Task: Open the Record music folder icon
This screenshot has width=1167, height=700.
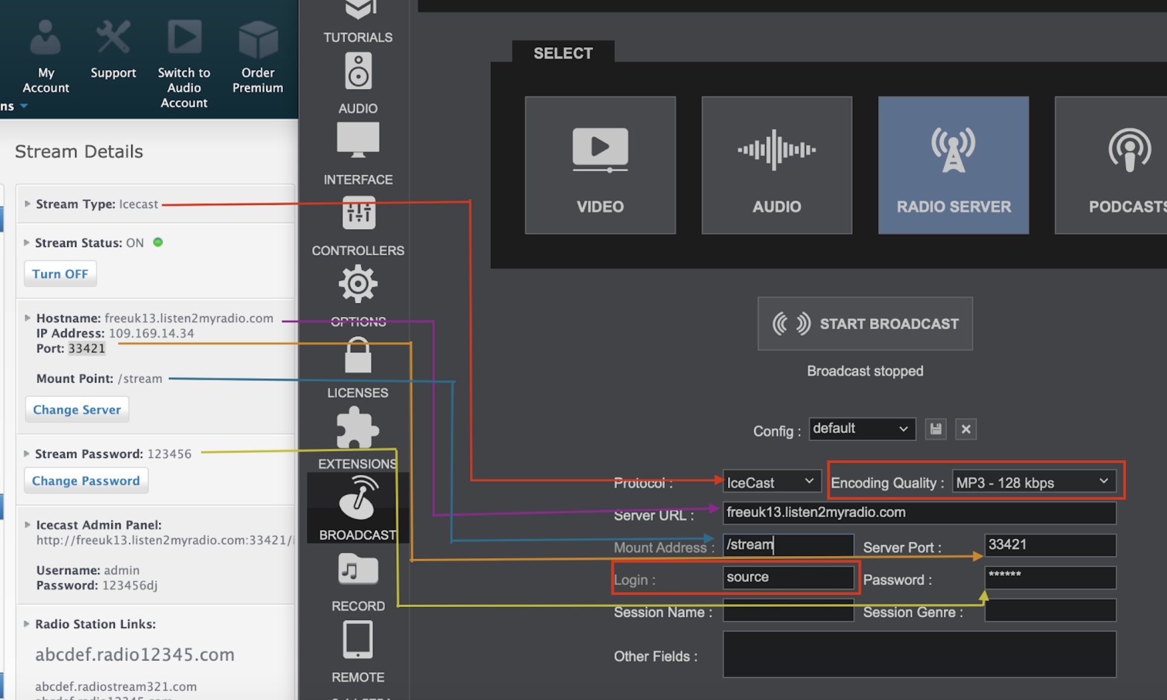Action: 358,569
